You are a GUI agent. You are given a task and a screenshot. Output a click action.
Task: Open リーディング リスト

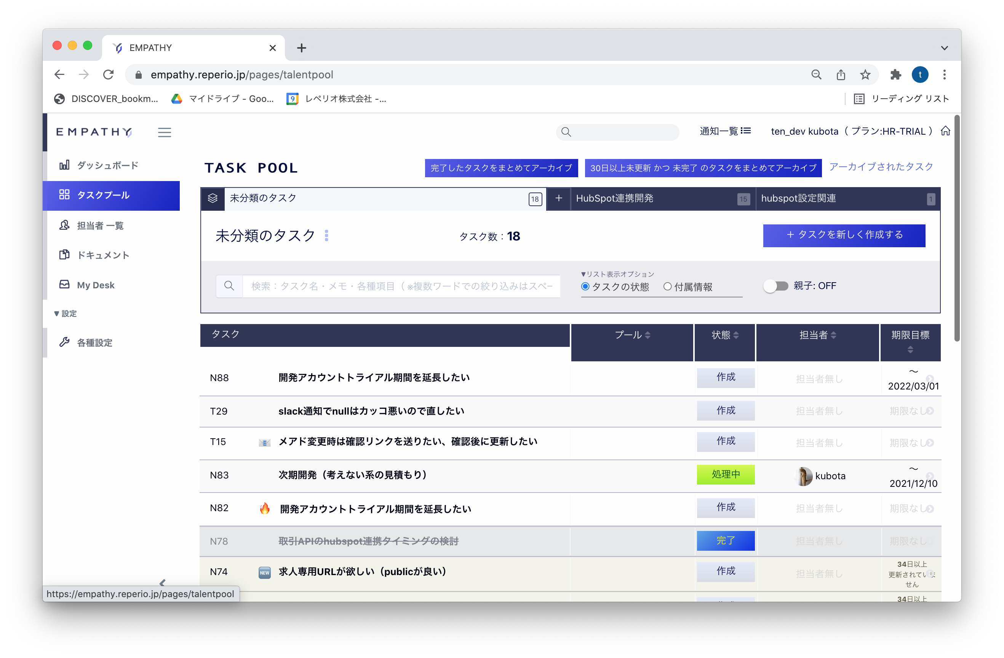[x=901, y=99]
